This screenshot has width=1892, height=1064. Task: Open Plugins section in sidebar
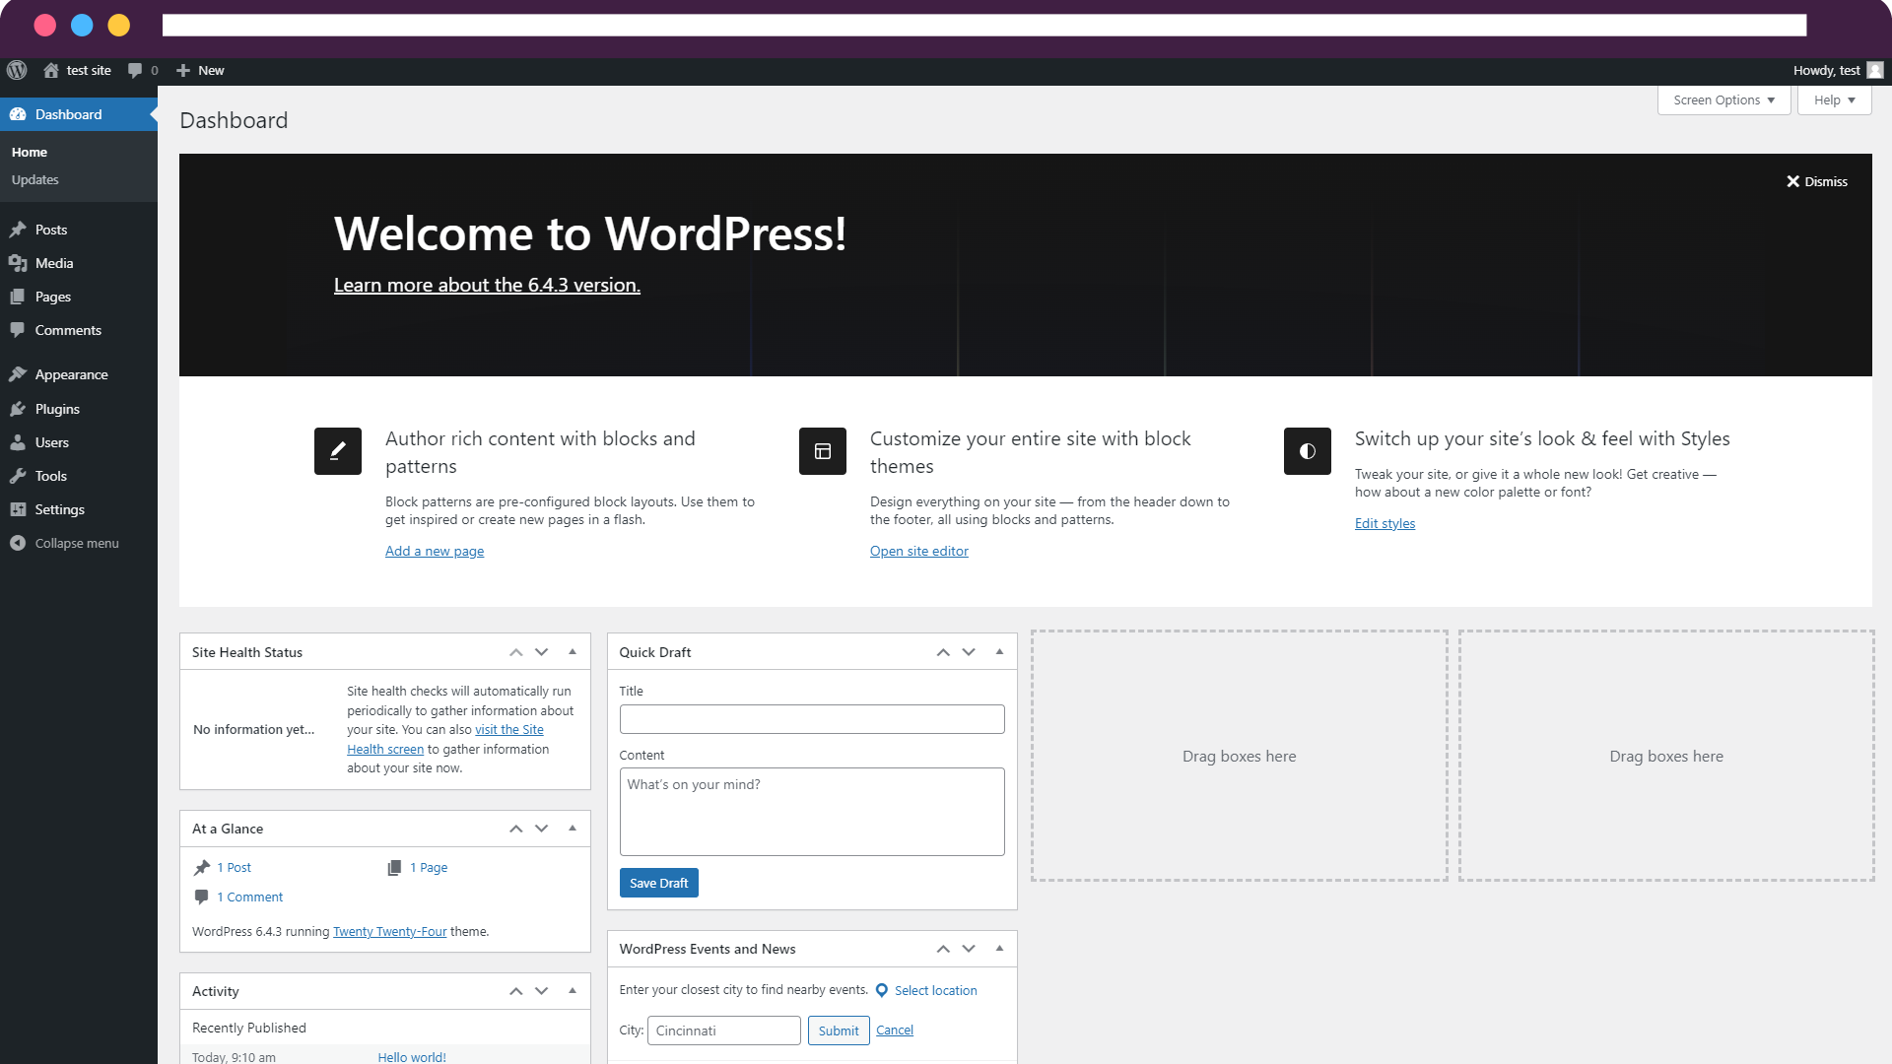[x=57, y=408]
